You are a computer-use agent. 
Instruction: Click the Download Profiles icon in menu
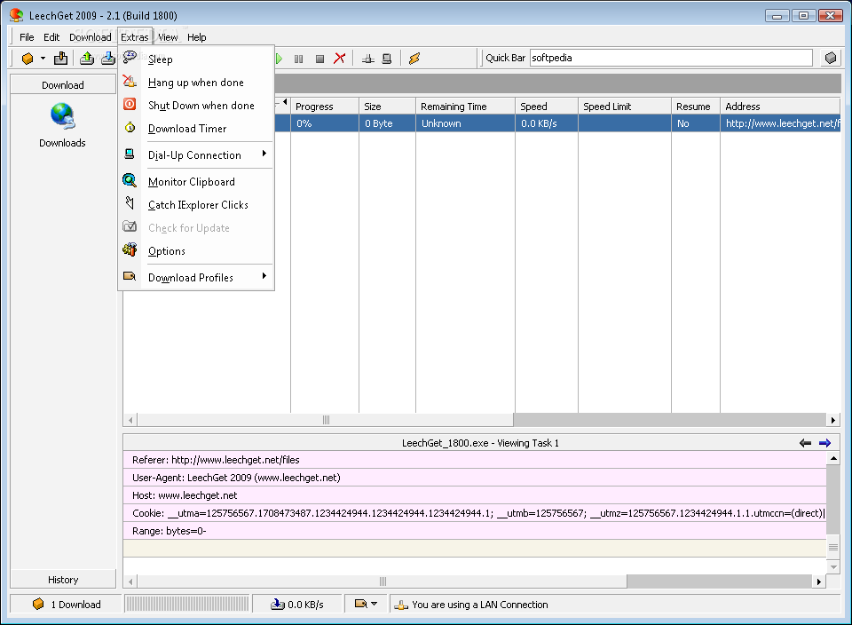click(x=130, y=276)
